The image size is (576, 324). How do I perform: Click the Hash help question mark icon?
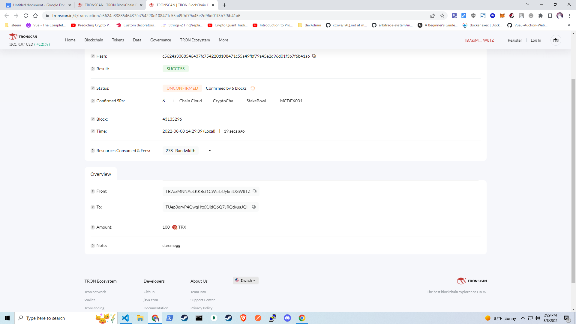coord(93,56)
